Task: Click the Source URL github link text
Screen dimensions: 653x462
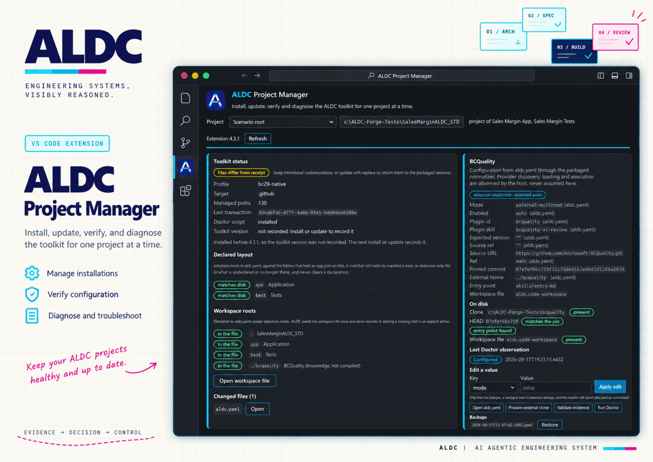Action: pyautogui.click(x=569, y=253)
